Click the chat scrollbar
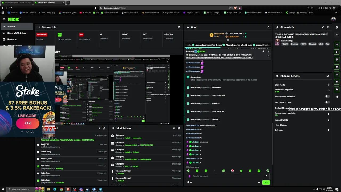Image resolution: width=341 pixels, height=192 pixels. pos(272,144)
